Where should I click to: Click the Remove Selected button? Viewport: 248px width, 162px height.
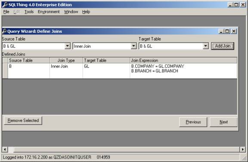click(x=23, y=121)
